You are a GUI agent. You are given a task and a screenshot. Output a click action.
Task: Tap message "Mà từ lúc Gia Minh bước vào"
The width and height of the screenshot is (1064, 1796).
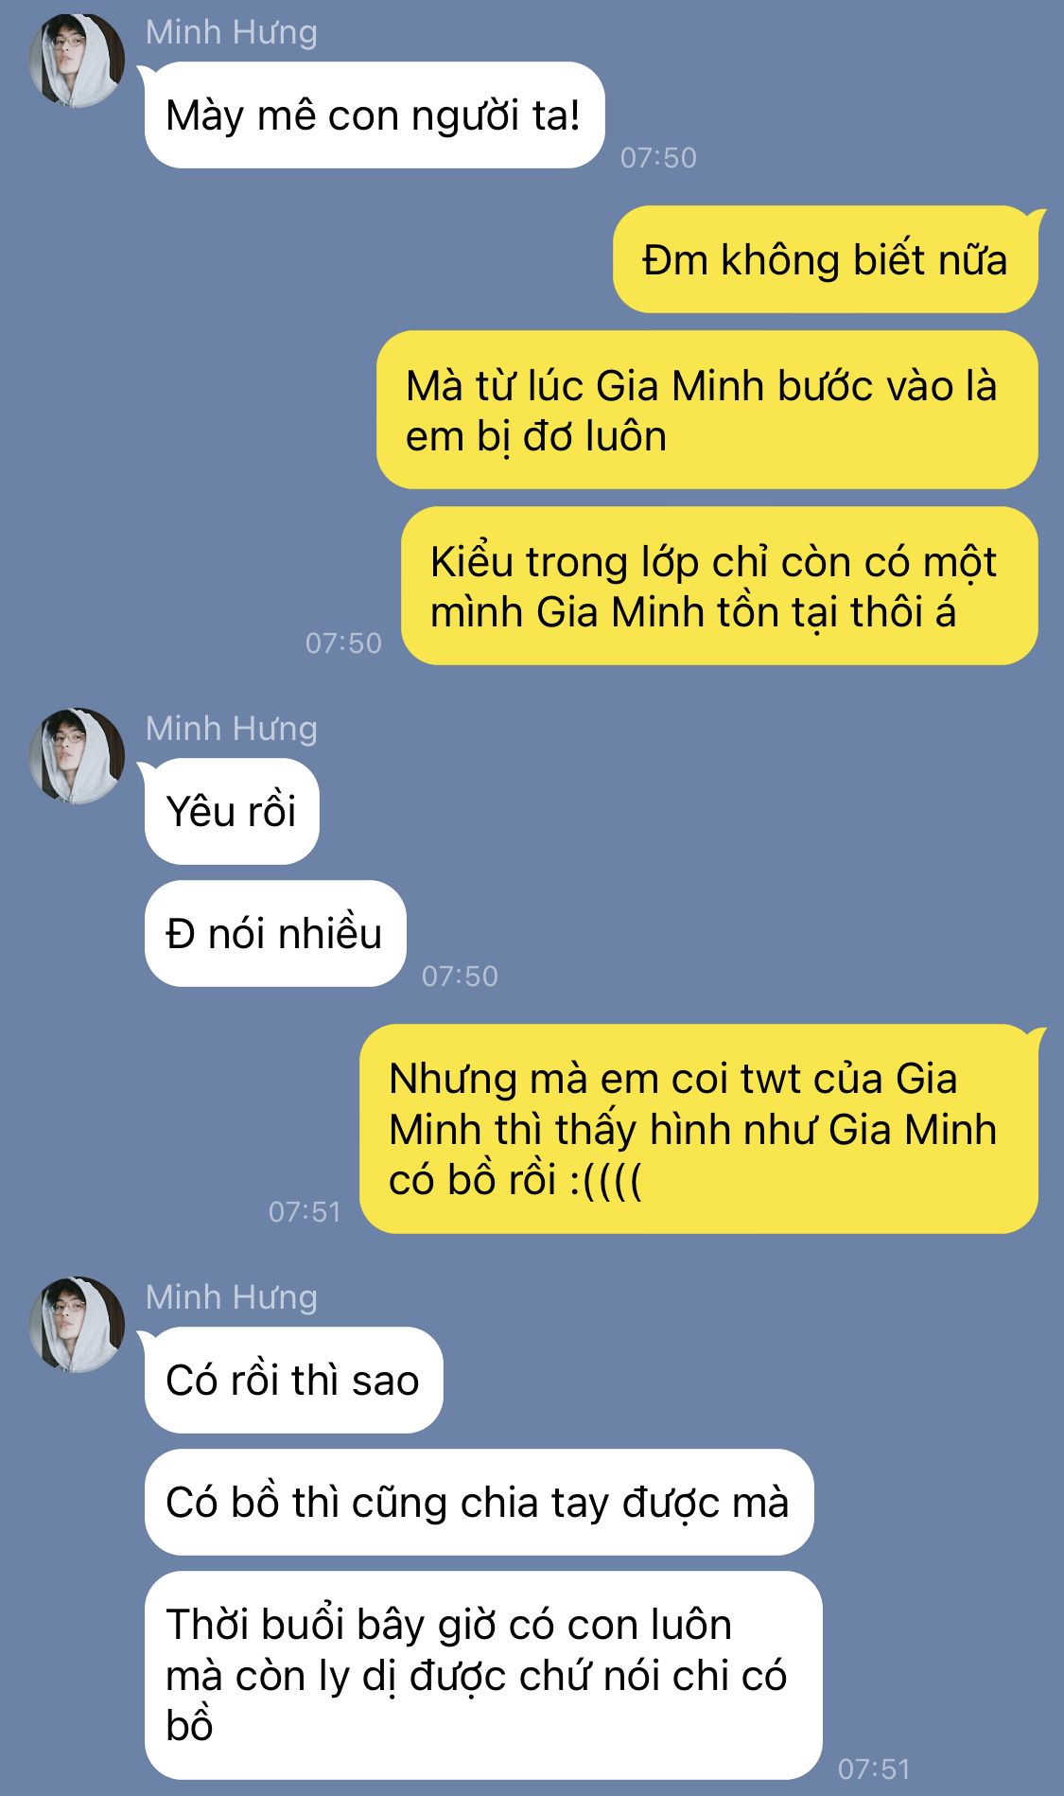[x=707, y=410]
